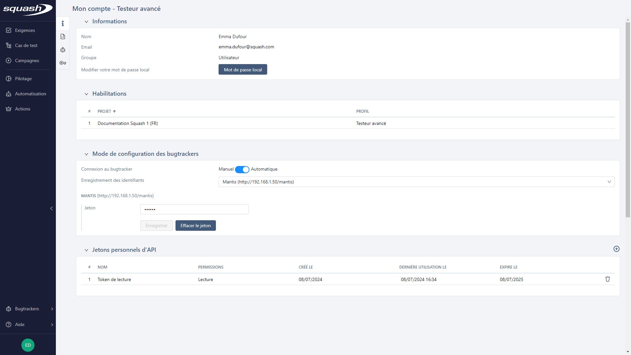Add a personal API token

(616, 249)
